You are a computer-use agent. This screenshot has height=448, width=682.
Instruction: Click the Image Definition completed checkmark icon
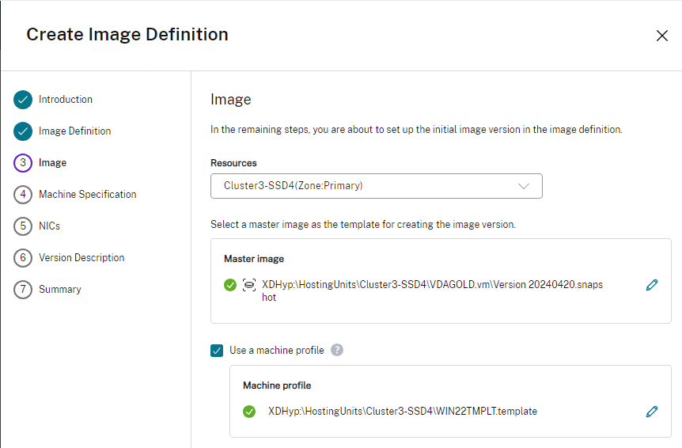tap(23, 131)
